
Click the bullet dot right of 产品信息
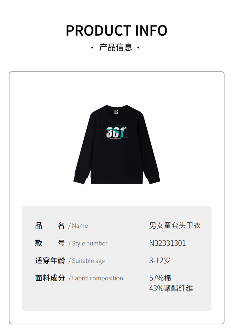coord(139,48)
